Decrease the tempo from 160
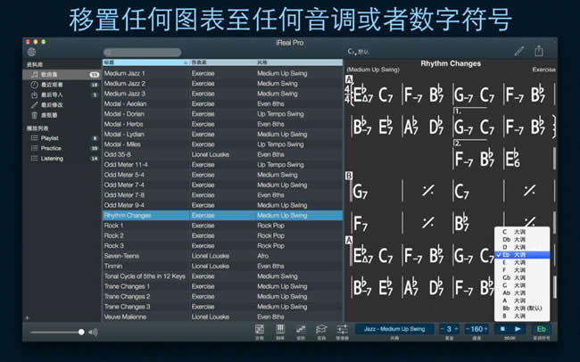This screenshot has height=362, width=580. tap(468, 329)
